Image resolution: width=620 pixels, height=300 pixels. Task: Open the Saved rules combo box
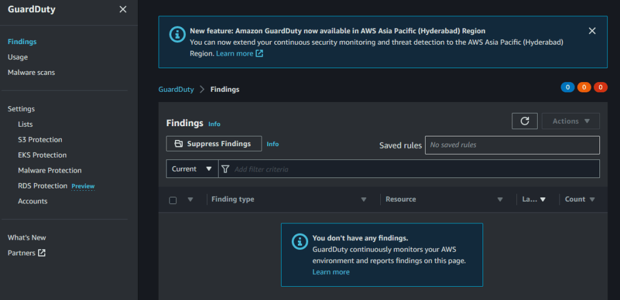512,145
